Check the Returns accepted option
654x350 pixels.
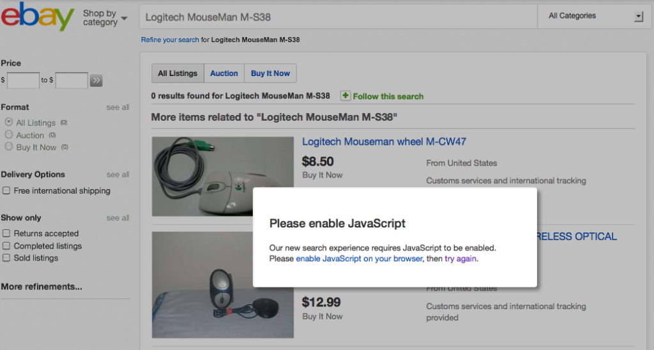[x=6, y=234]
